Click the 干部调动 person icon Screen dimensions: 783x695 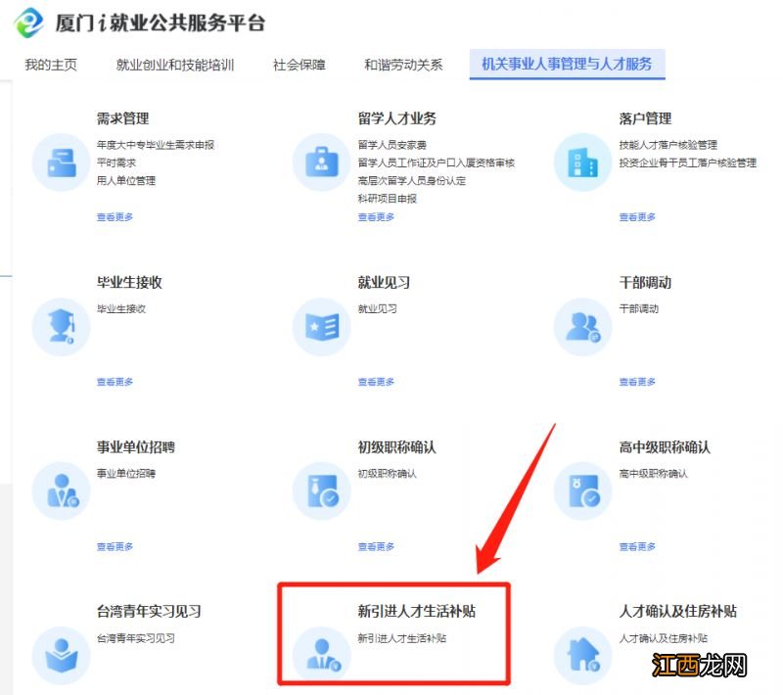583,327
